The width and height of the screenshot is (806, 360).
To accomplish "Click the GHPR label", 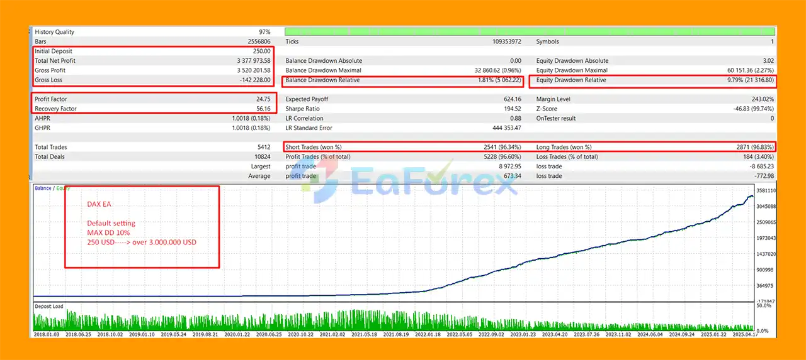I will (x=42, y=128).
